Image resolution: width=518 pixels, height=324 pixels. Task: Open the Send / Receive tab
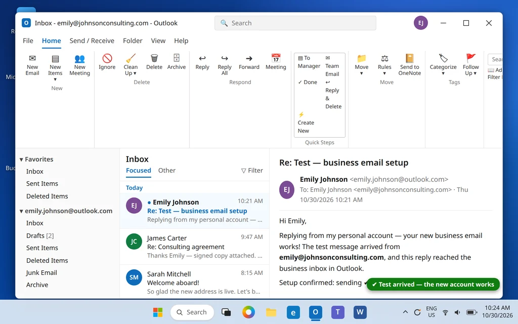click(92, 40)
